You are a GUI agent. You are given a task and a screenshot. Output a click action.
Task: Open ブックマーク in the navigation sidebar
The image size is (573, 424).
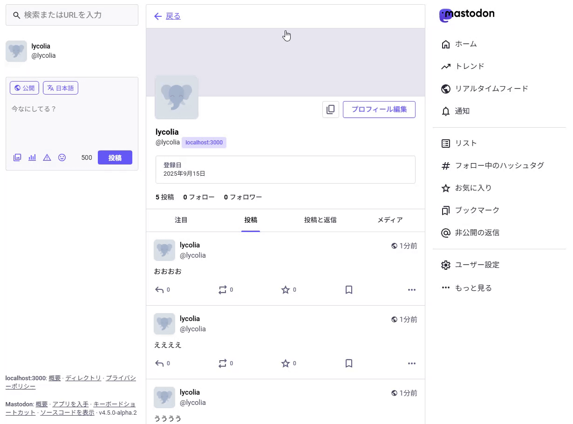(477, 210)
